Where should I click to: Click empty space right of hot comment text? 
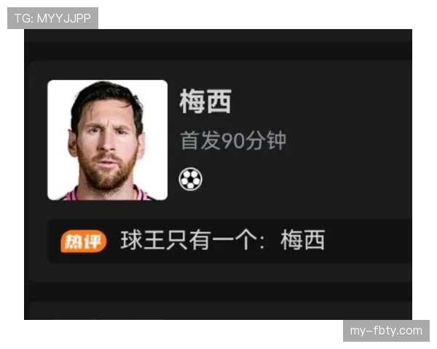pyautogui.click(x=368, y=241)
